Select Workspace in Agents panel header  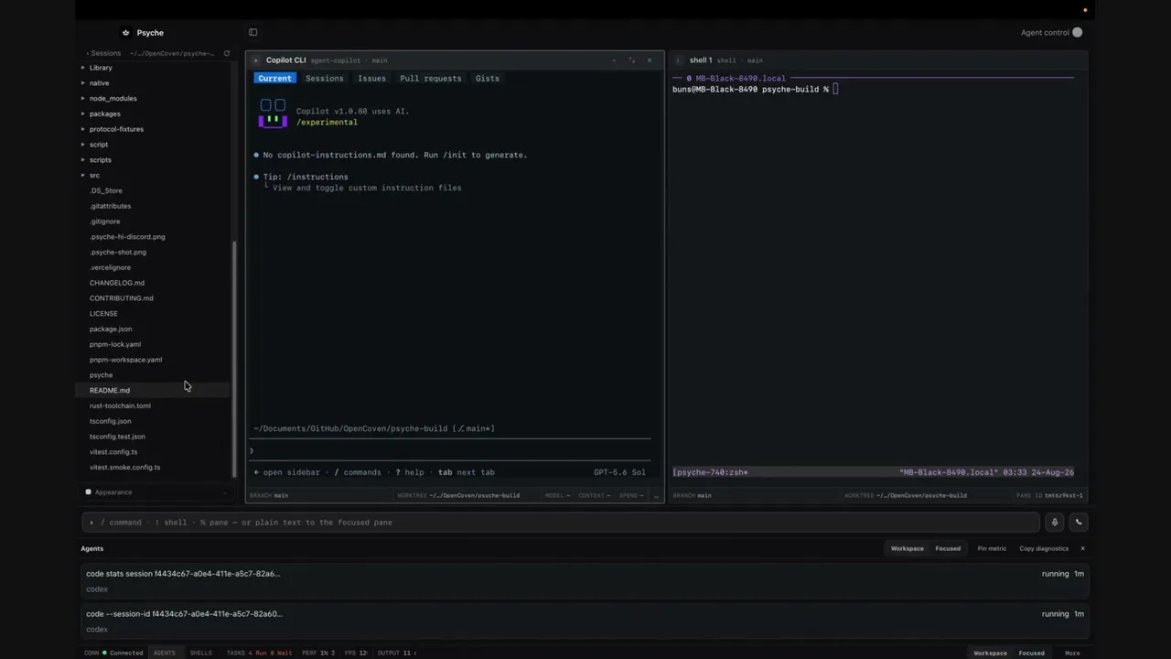point(907,548)
